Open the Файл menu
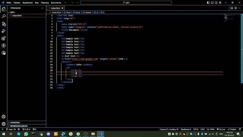This screenshot has height=137, width=243. [9, 3]
